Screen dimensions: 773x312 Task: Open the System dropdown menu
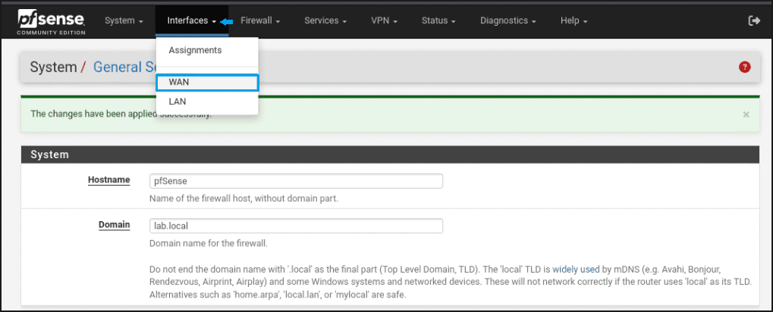pyautogui.click(x=124, y=20)
